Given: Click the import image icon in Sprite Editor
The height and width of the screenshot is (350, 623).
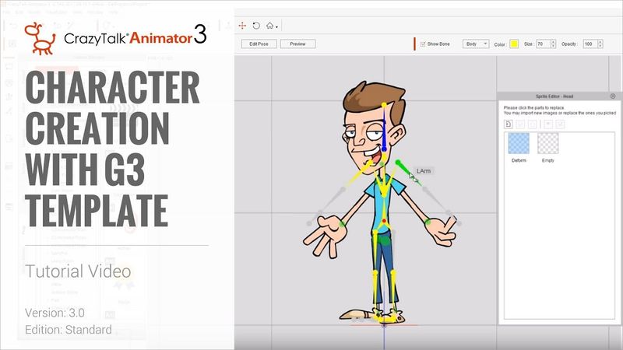Looking at the screenshot, I should point(509,124).
